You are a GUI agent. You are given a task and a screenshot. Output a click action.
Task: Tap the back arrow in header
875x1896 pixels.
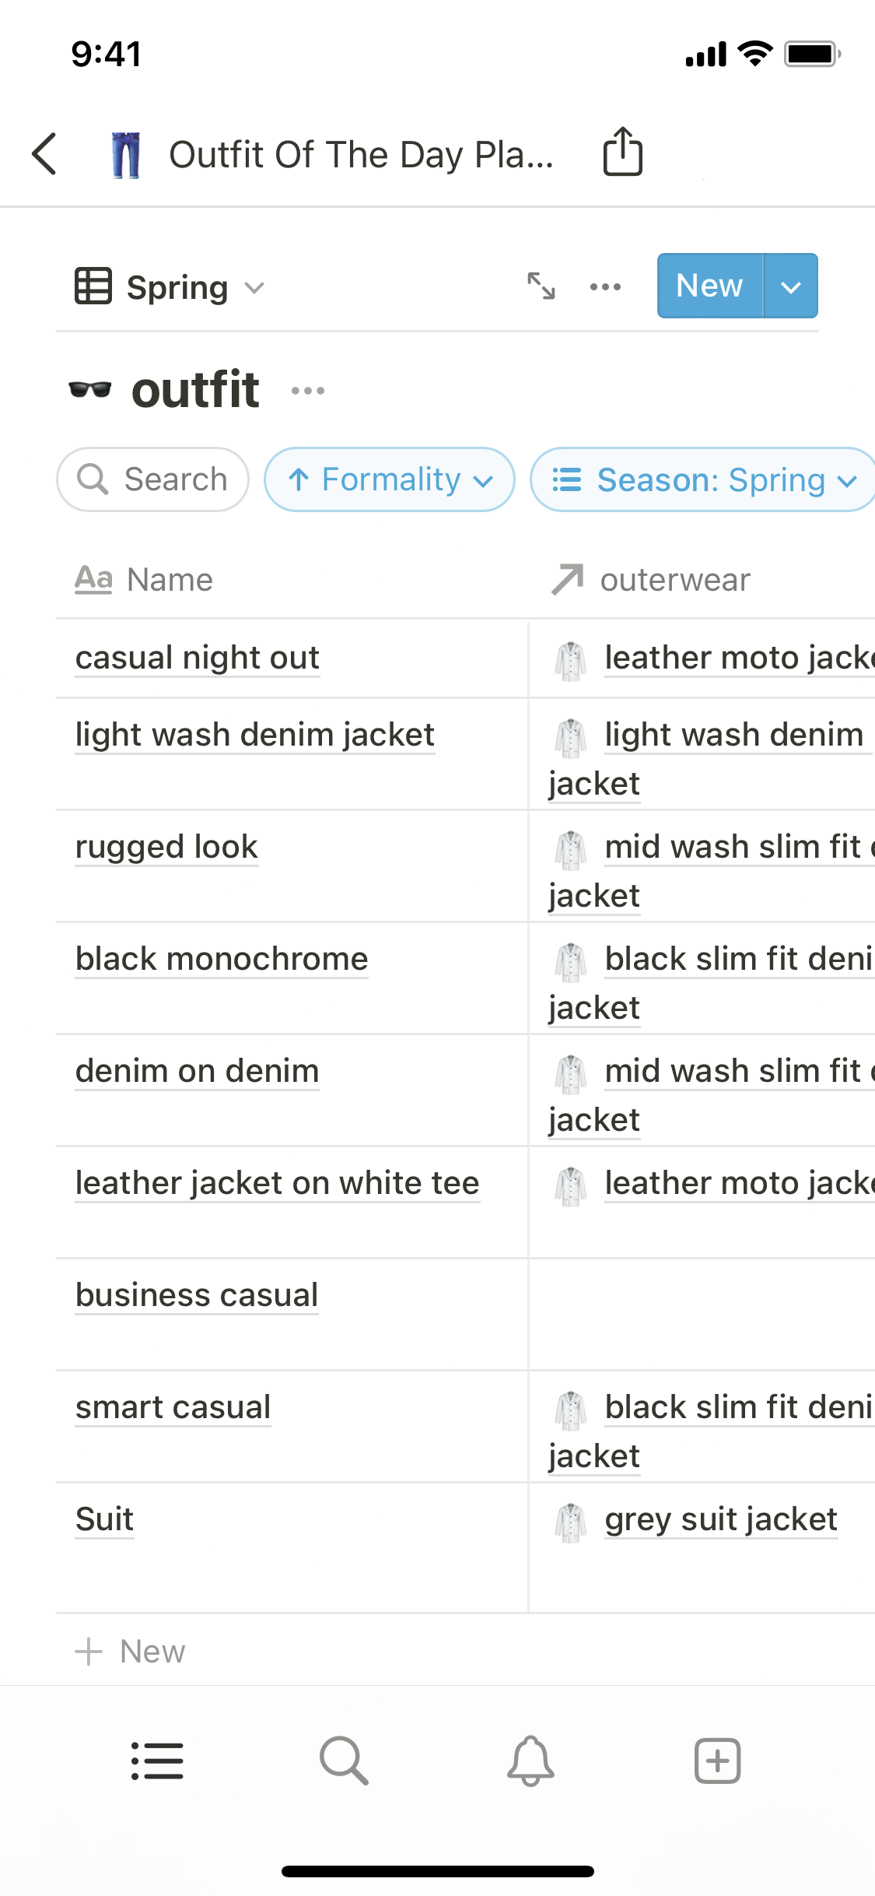click(x=45, y=154)
